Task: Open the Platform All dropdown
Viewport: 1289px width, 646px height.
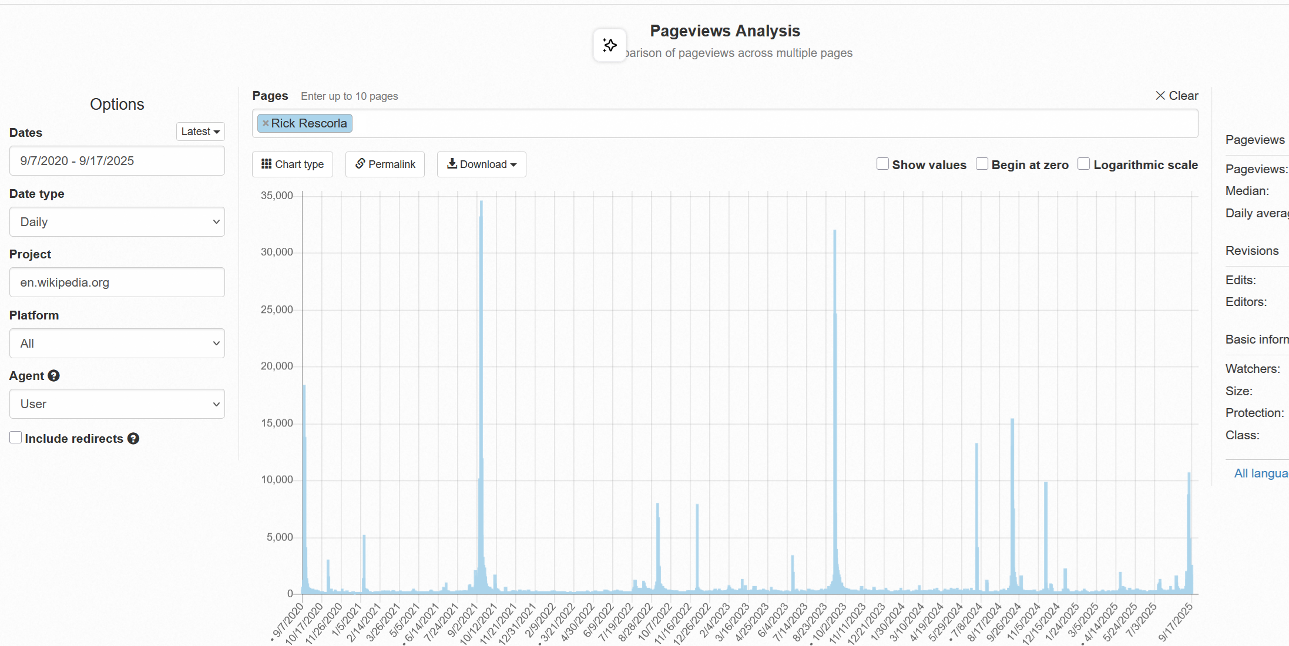Action: pos(117,344)
